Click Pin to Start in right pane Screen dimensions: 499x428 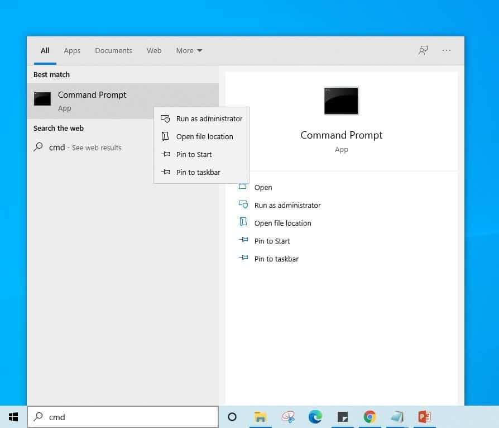coord(272,241)
